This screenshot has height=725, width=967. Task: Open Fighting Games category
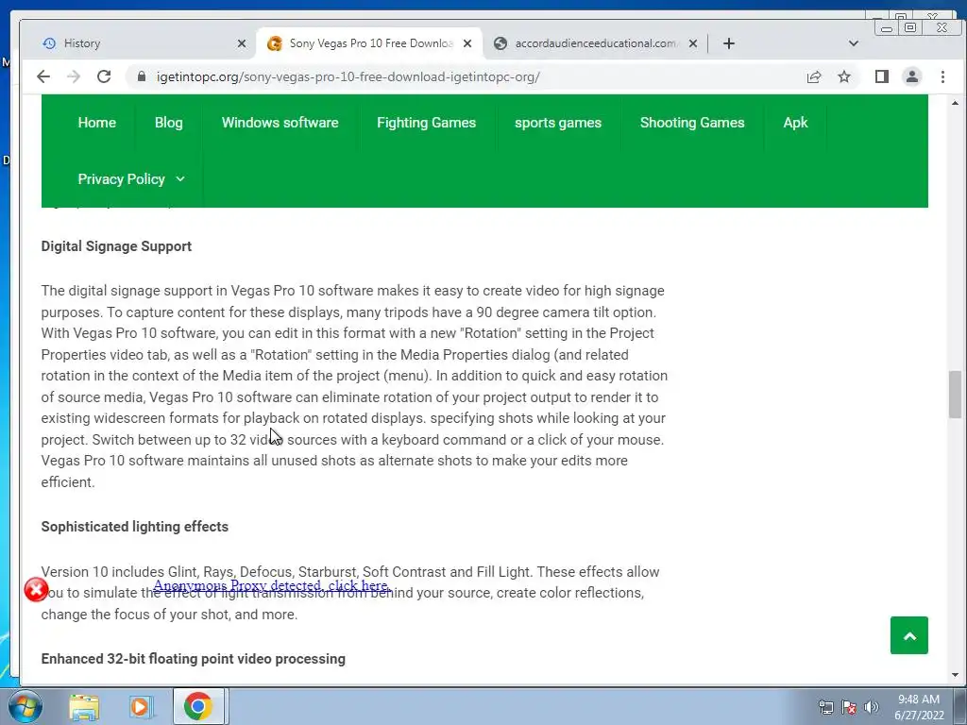point(426,123)
